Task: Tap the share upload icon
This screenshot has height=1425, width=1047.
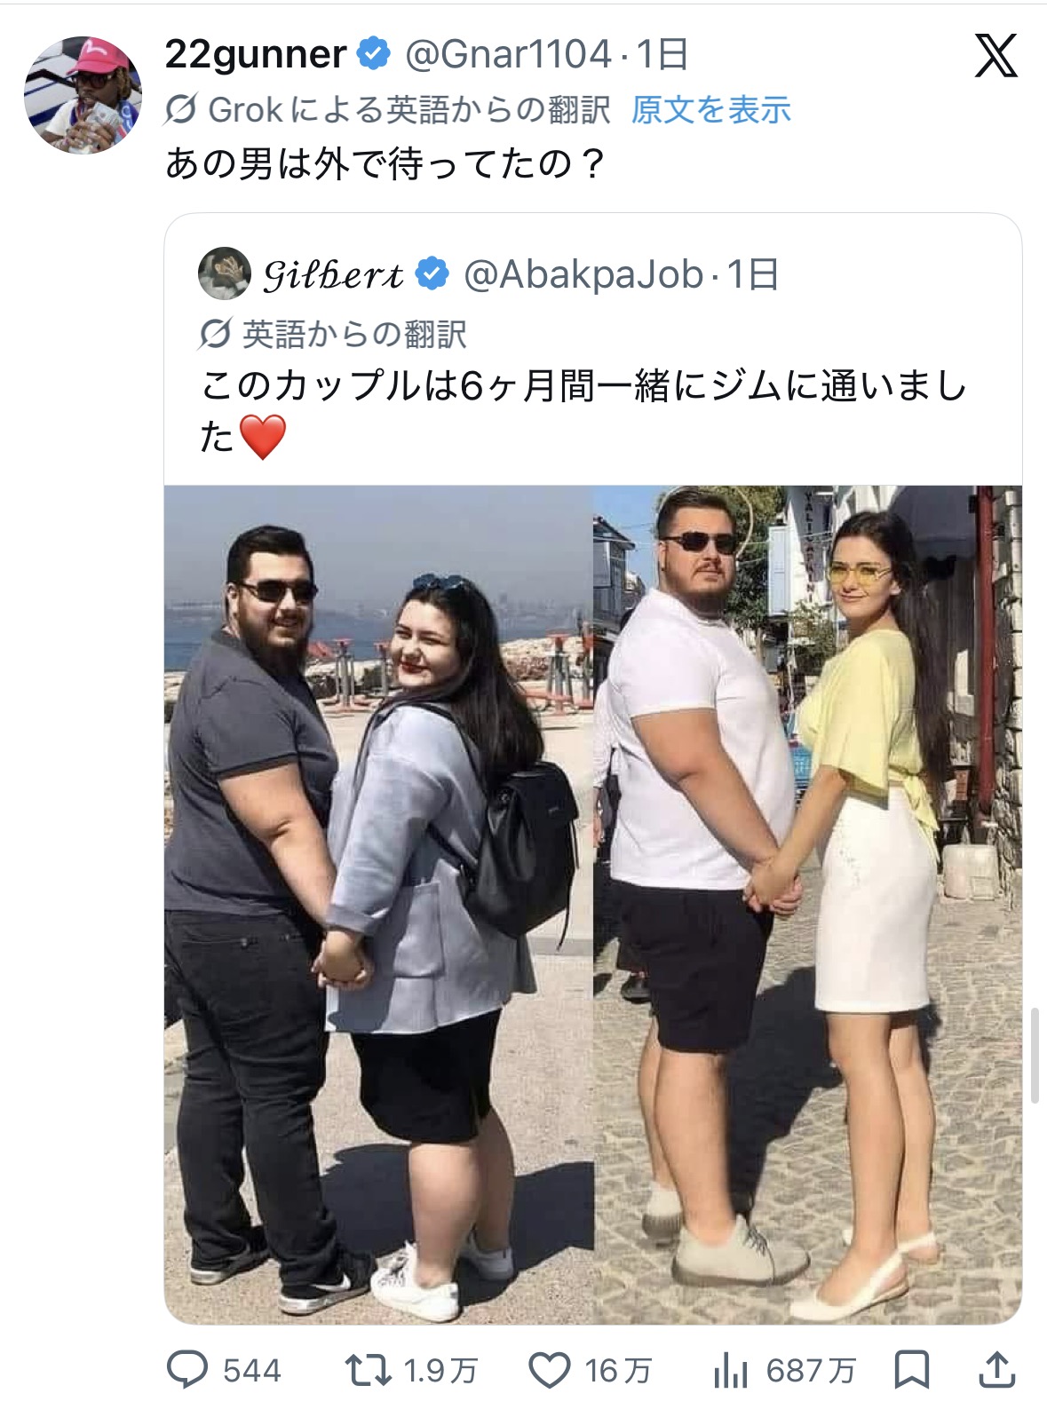Action: (x=996, y=1369)
